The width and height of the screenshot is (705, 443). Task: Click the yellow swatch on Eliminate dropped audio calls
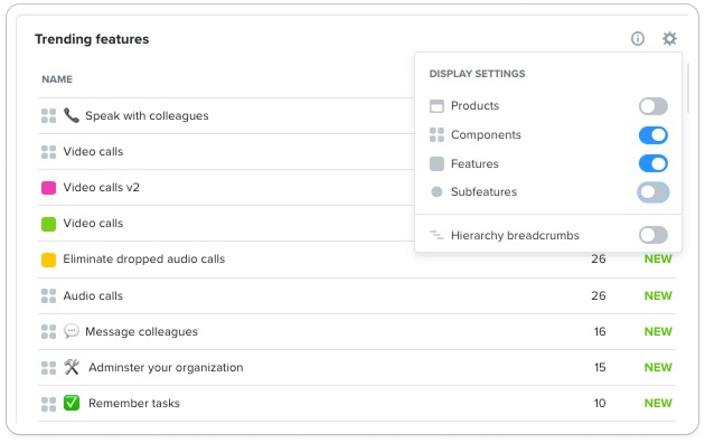(49, 260)
